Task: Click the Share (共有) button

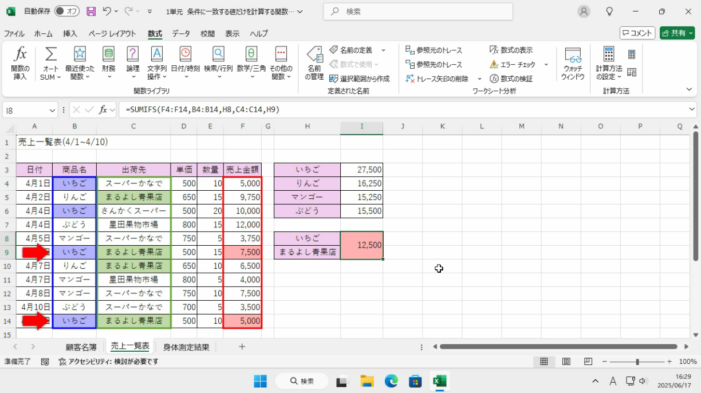Action: pyautogui.click(x=677, y=33)
